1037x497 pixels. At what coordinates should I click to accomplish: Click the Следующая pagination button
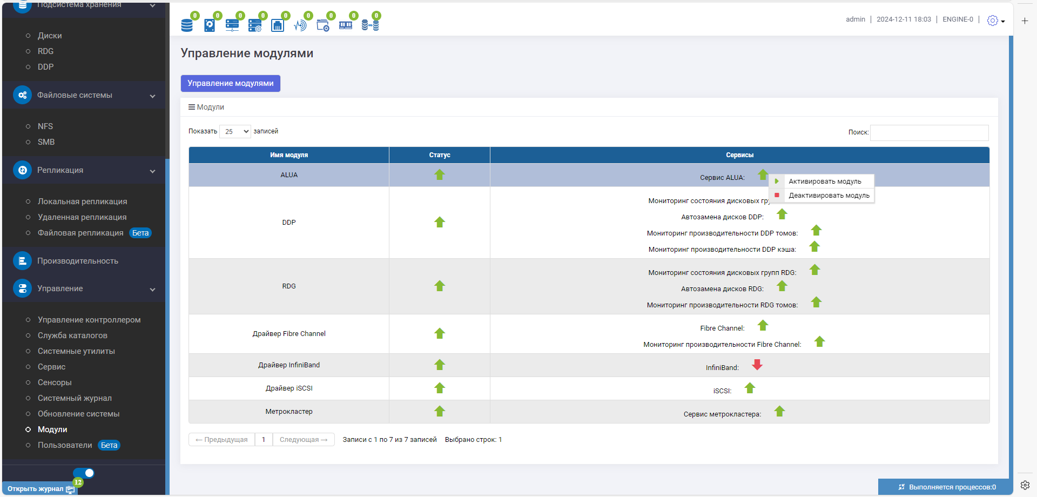click(x=304, y=440)
